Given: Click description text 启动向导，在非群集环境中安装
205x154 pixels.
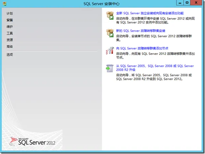Looking at the screenshot, I should (155, 20).
